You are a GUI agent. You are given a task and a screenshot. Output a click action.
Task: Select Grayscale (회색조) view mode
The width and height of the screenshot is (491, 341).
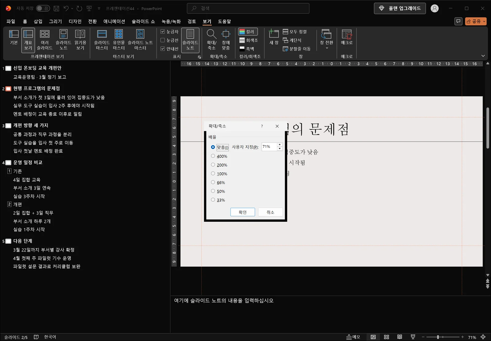[249, 40]
